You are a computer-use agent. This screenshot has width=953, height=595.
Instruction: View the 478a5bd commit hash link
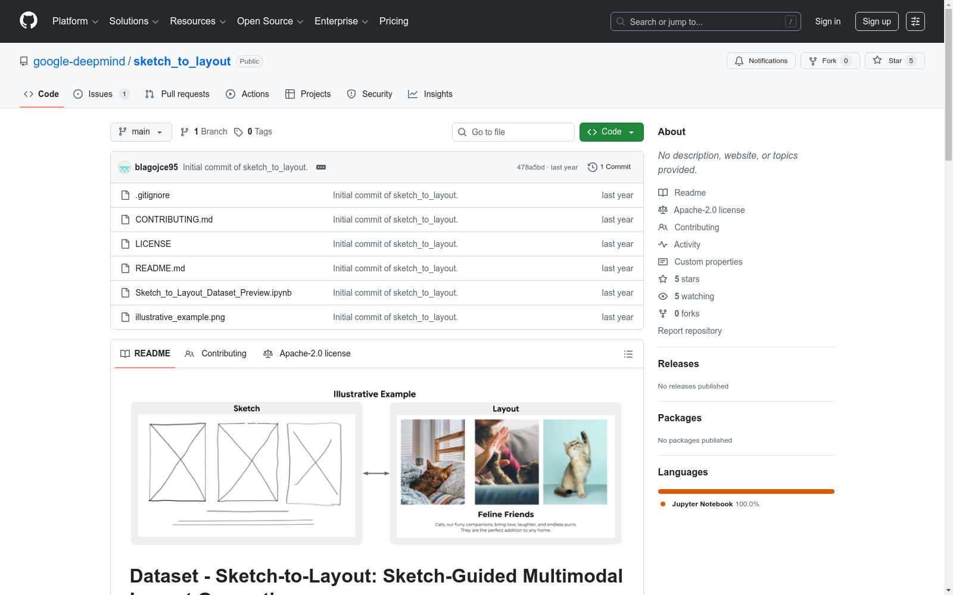(531, 167)
